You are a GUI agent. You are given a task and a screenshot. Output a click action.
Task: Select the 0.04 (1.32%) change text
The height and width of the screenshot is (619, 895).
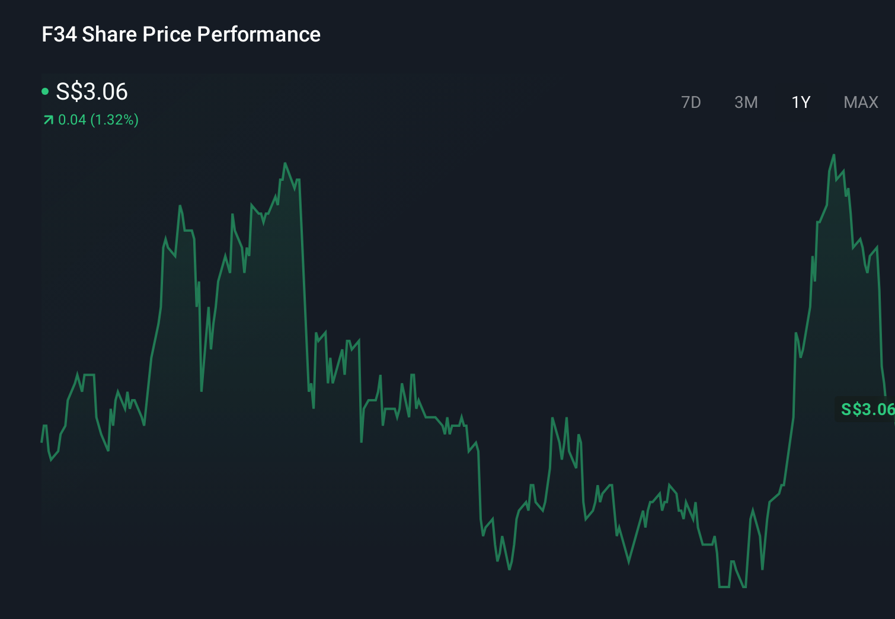pos(98,120)
